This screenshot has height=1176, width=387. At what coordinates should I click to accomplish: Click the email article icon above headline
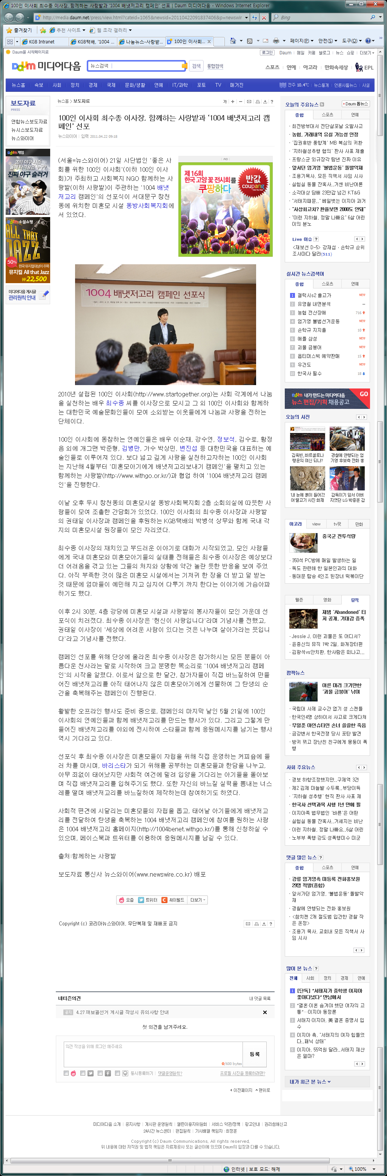249,102
